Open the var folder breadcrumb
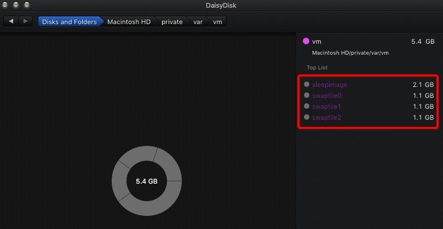The height and width of the screenshot is (229, 443). coord(198,22)
